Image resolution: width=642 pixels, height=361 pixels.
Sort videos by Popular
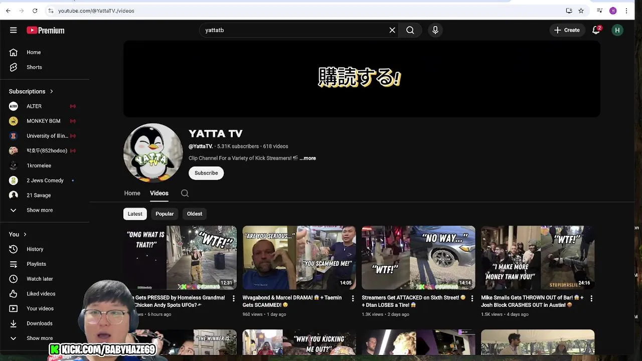coord(165,214)
